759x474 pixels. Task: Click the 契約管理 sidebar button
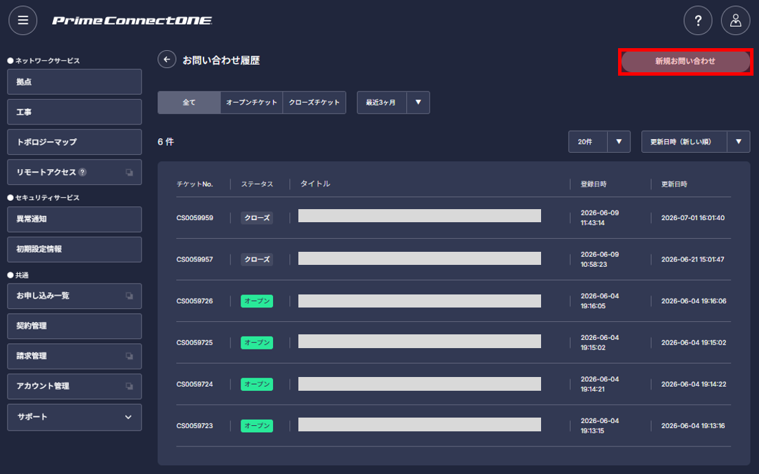(74, 326)
